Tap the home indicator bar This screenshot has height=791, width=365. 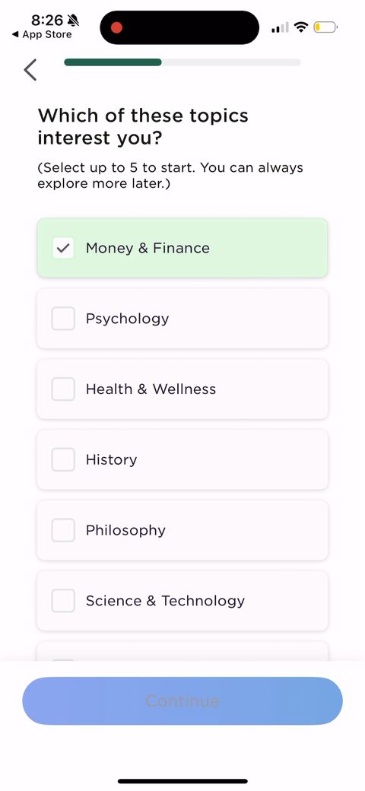point(182,781)
